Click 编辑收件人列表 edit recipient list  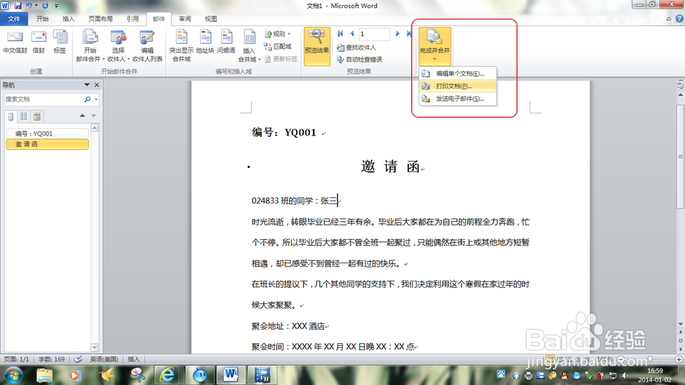tap(147, 47)
